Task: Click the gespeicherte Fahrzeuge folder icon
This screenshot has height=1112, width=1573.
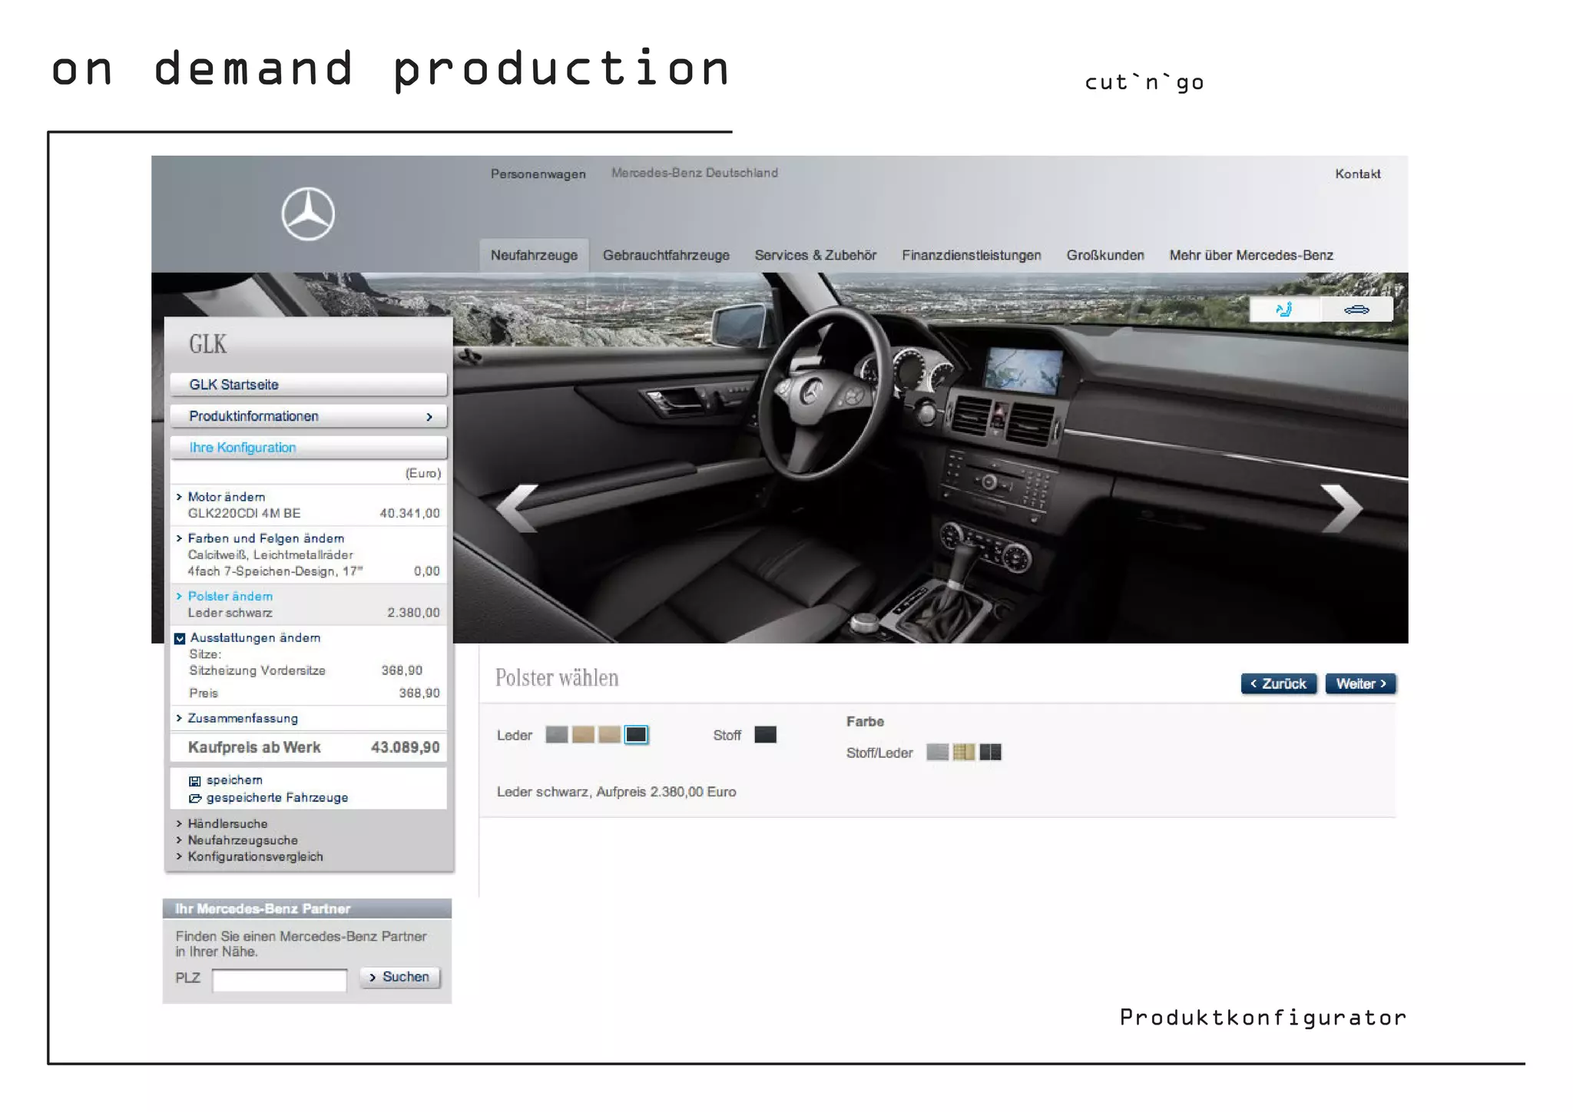Action: click(195, 799)
